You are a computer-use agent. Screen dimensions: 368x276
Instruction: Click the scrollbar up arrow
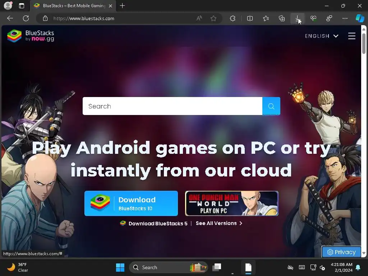coord(364,29)
